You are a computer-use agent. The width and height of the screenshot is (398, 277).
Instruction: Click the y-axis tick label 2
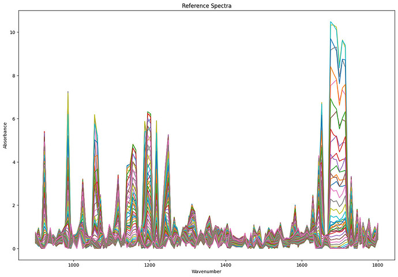pos(14,205)
